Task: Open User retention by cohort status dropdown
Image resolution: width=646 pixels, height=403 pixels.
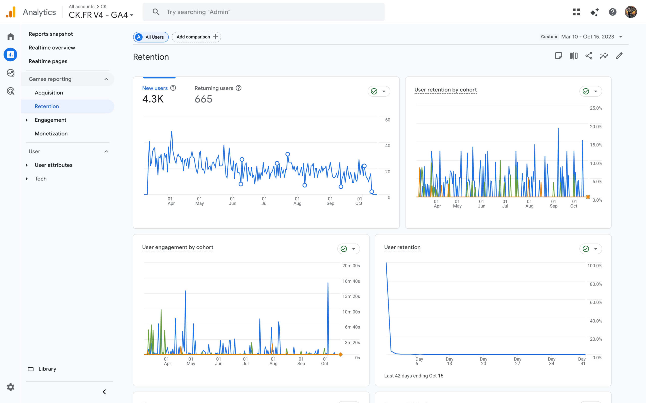Action: [x=590, y=91]
